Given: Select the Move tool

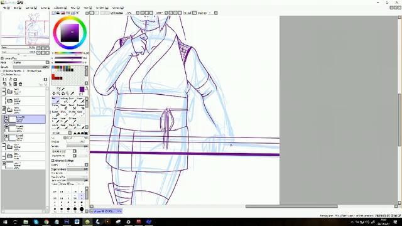Looking at the screenshot, I should pos(54,94).
